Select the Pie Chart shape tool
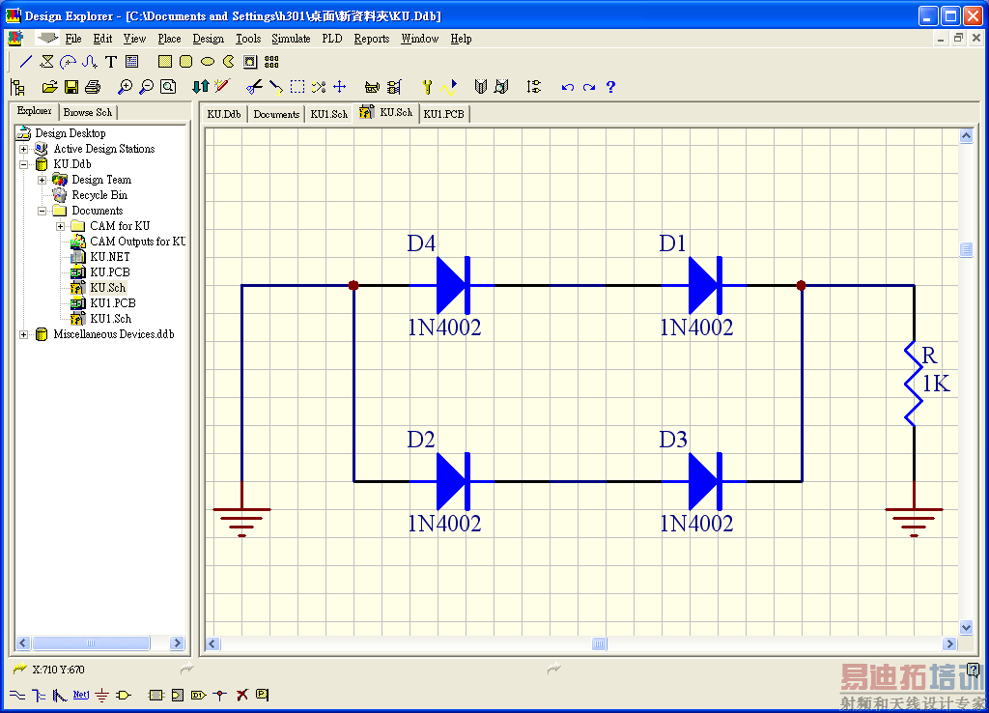 pyautogui.click(x=228, y=62)
